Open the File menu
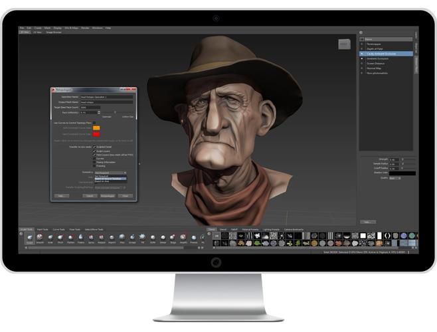This screenshot has height=332, width=437. (22, 28)
